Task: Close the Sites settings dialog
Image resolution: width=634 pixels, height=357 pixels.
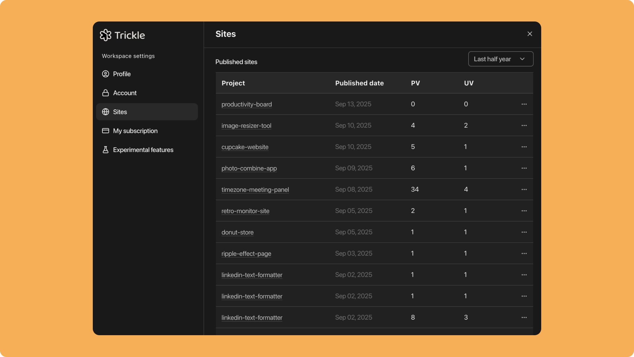Action: click(x=529, y=34)
